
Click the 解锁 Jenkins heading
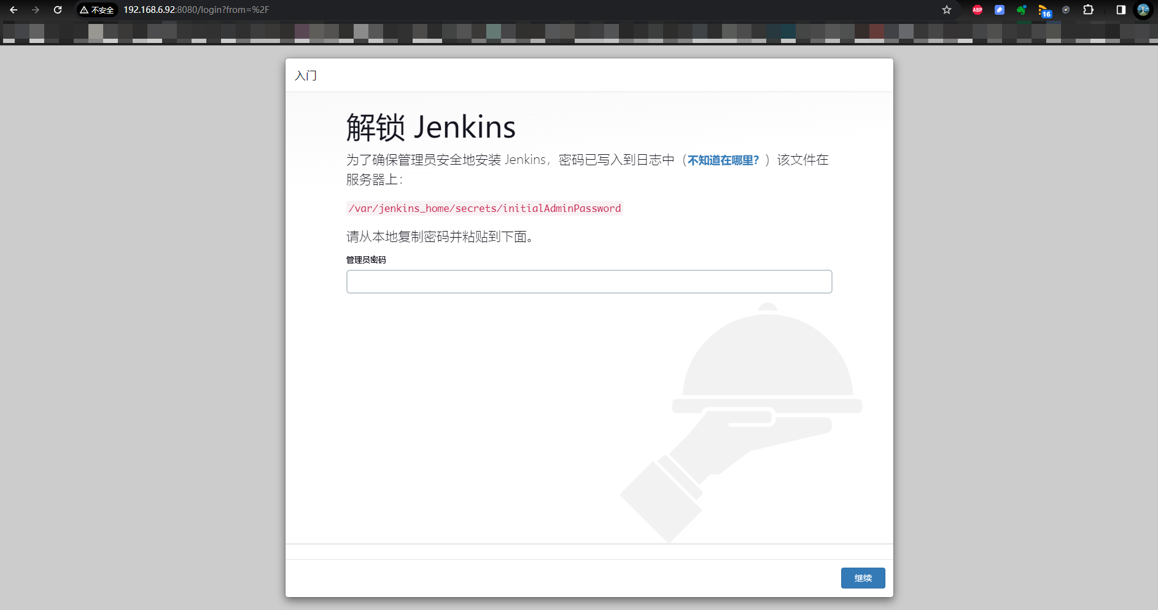(x=430, y=127)
